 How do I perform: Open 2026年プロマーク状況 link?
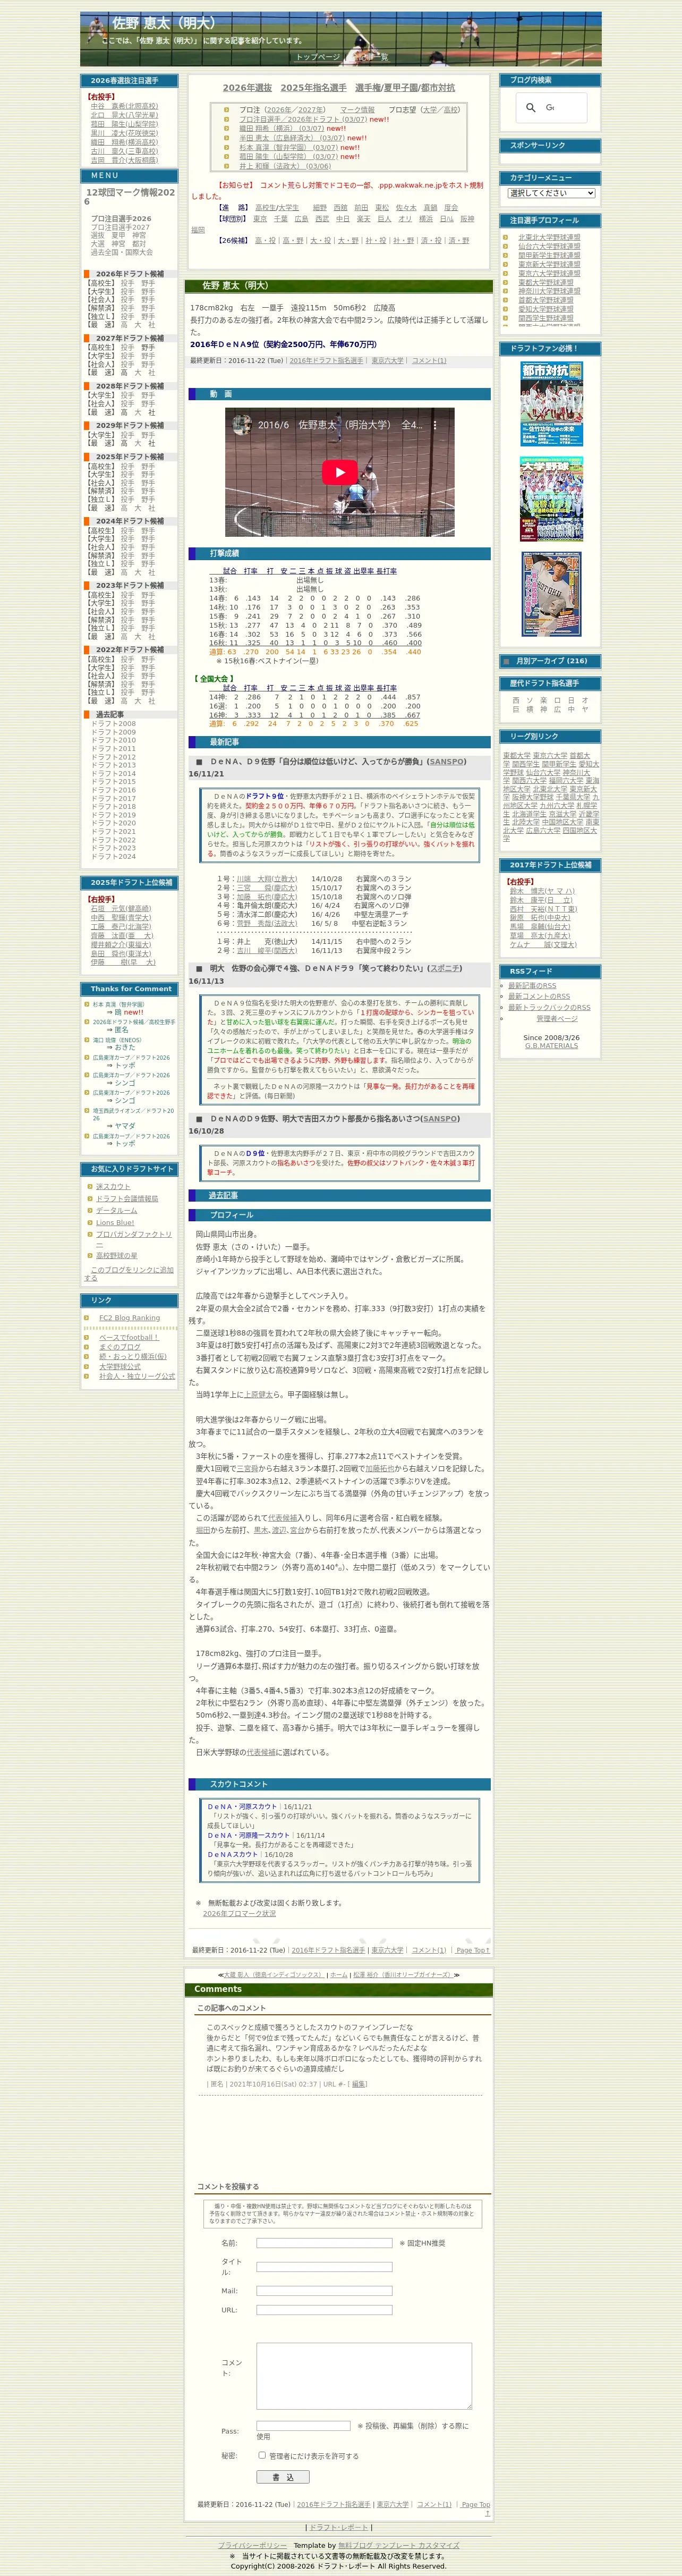click(x=239, y=1913)
